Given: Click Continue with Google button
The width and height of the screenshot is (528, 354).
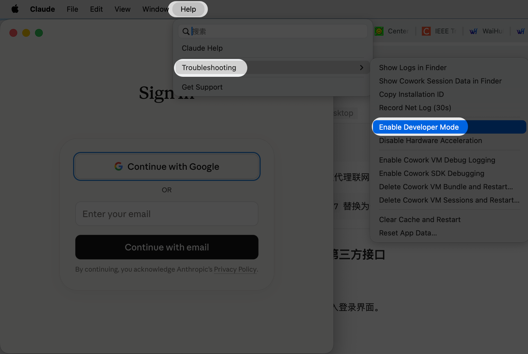Looking at the screenshot, I should pos(167,166).
